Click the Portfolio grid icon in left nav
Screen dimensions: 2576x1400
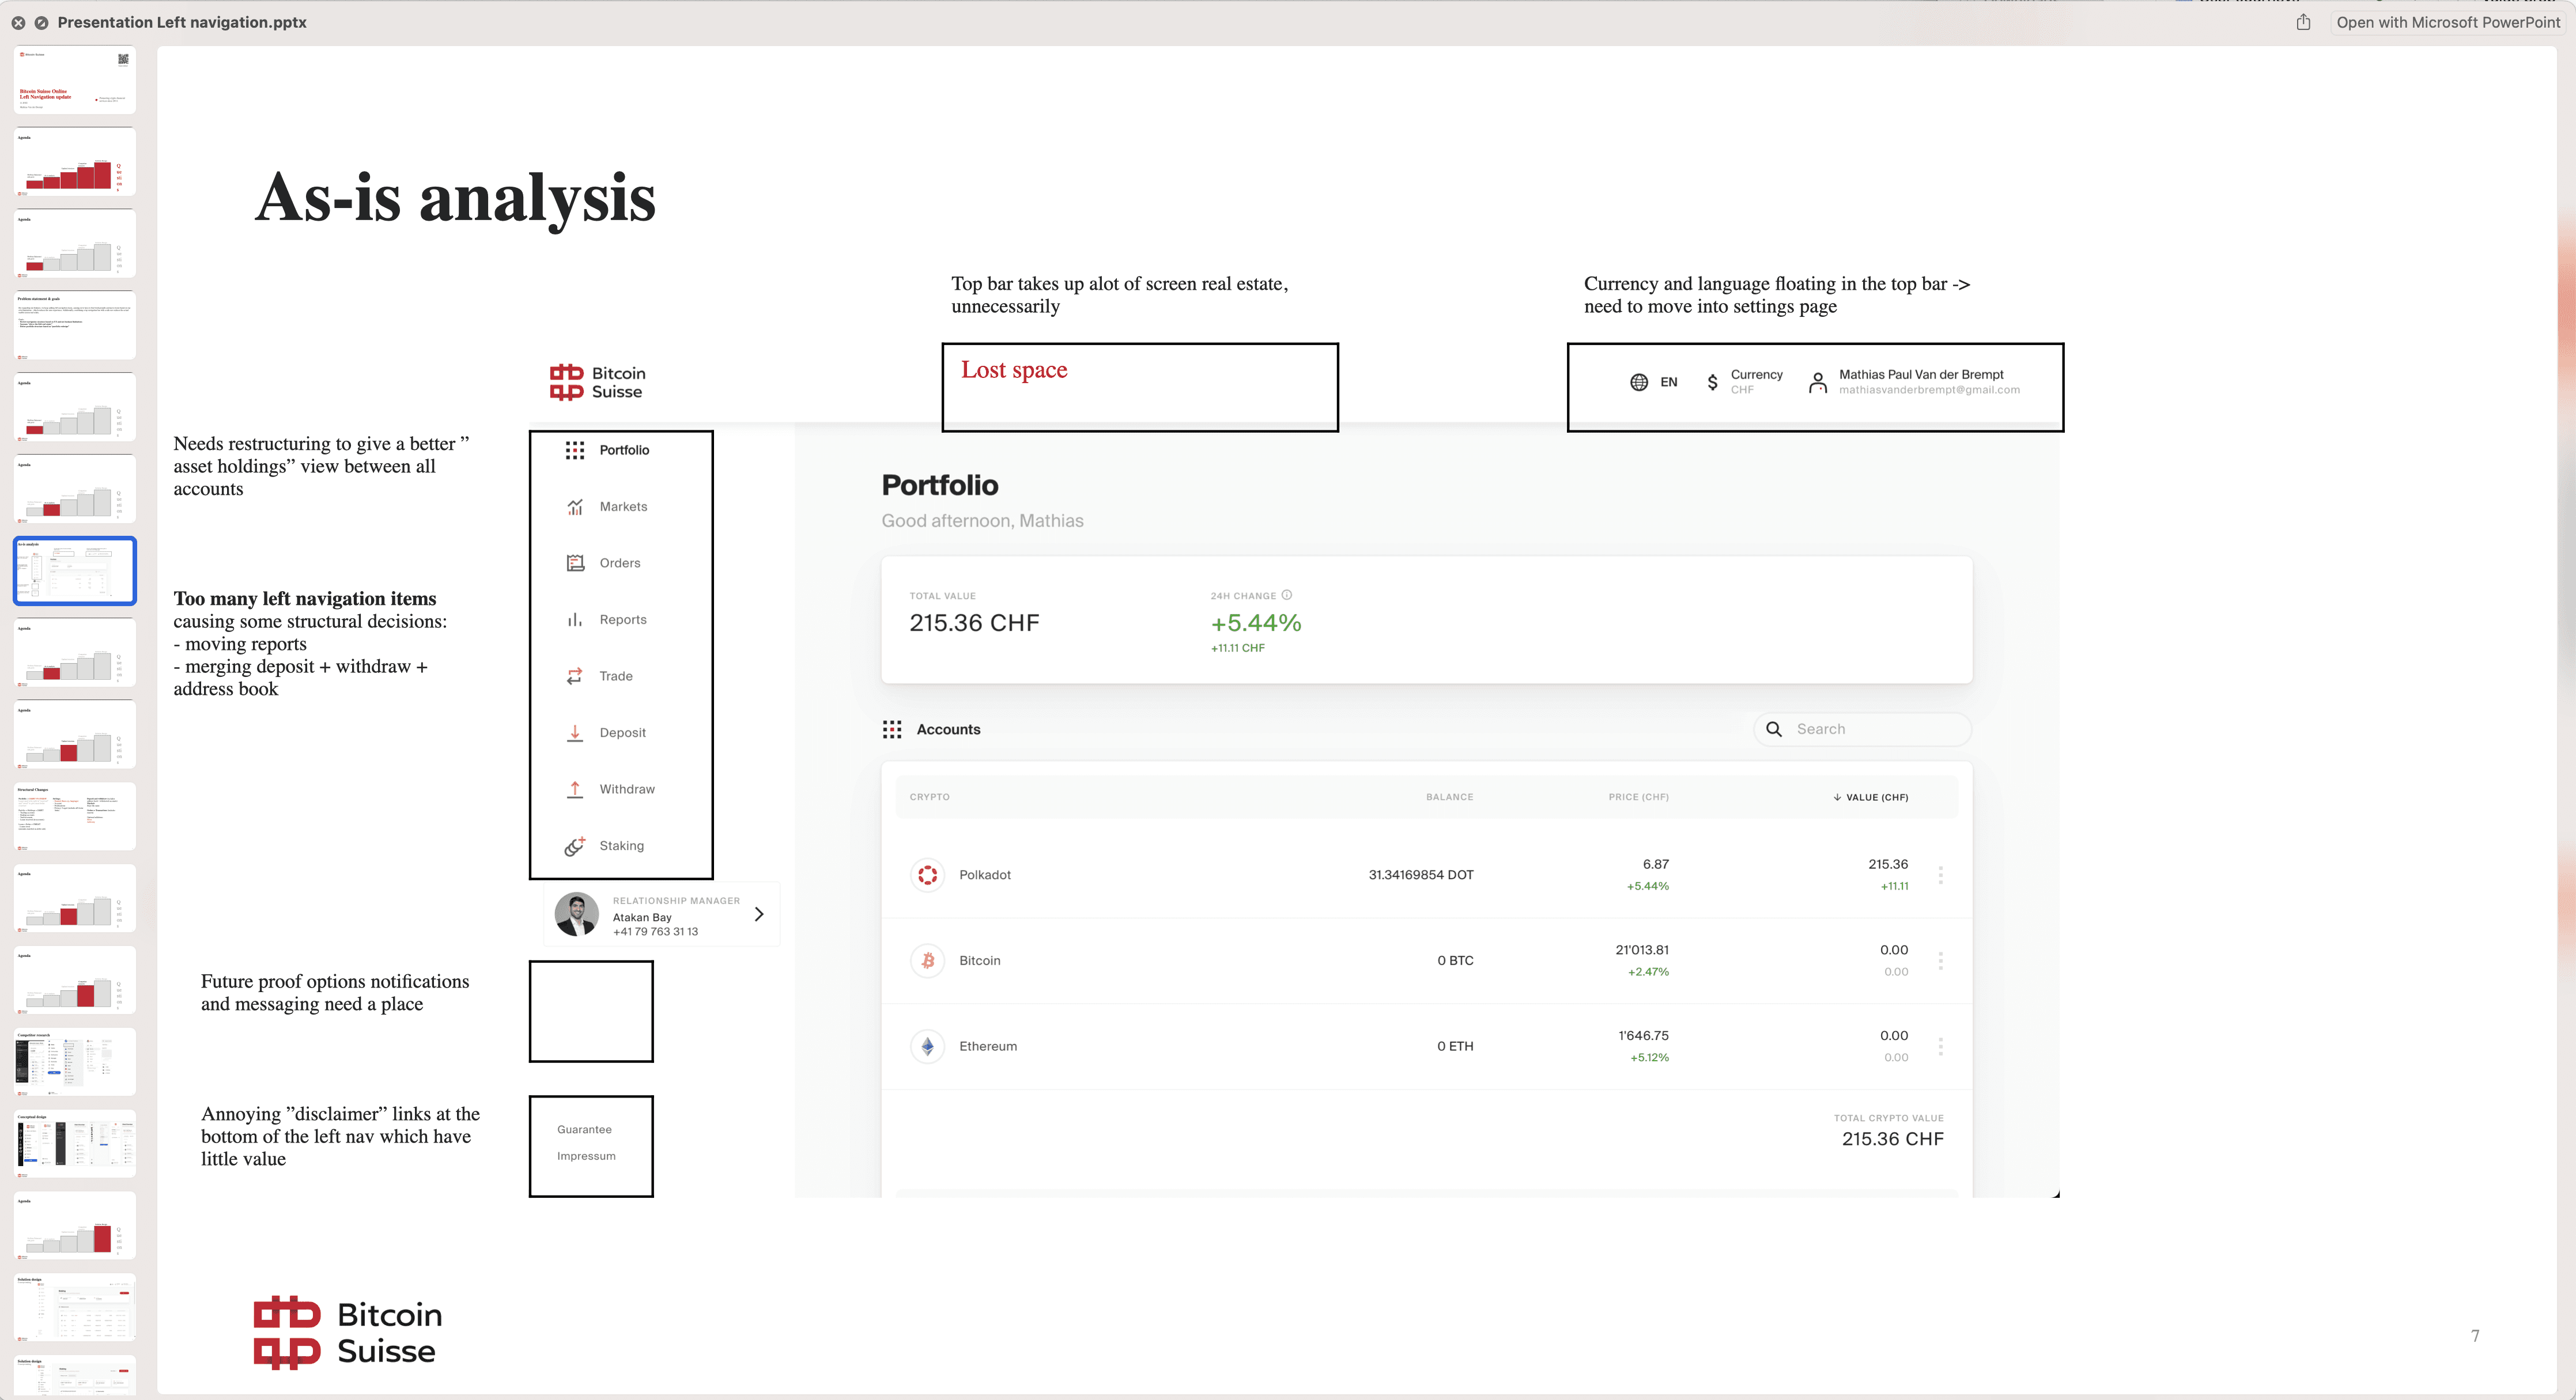tap(575, 451)
